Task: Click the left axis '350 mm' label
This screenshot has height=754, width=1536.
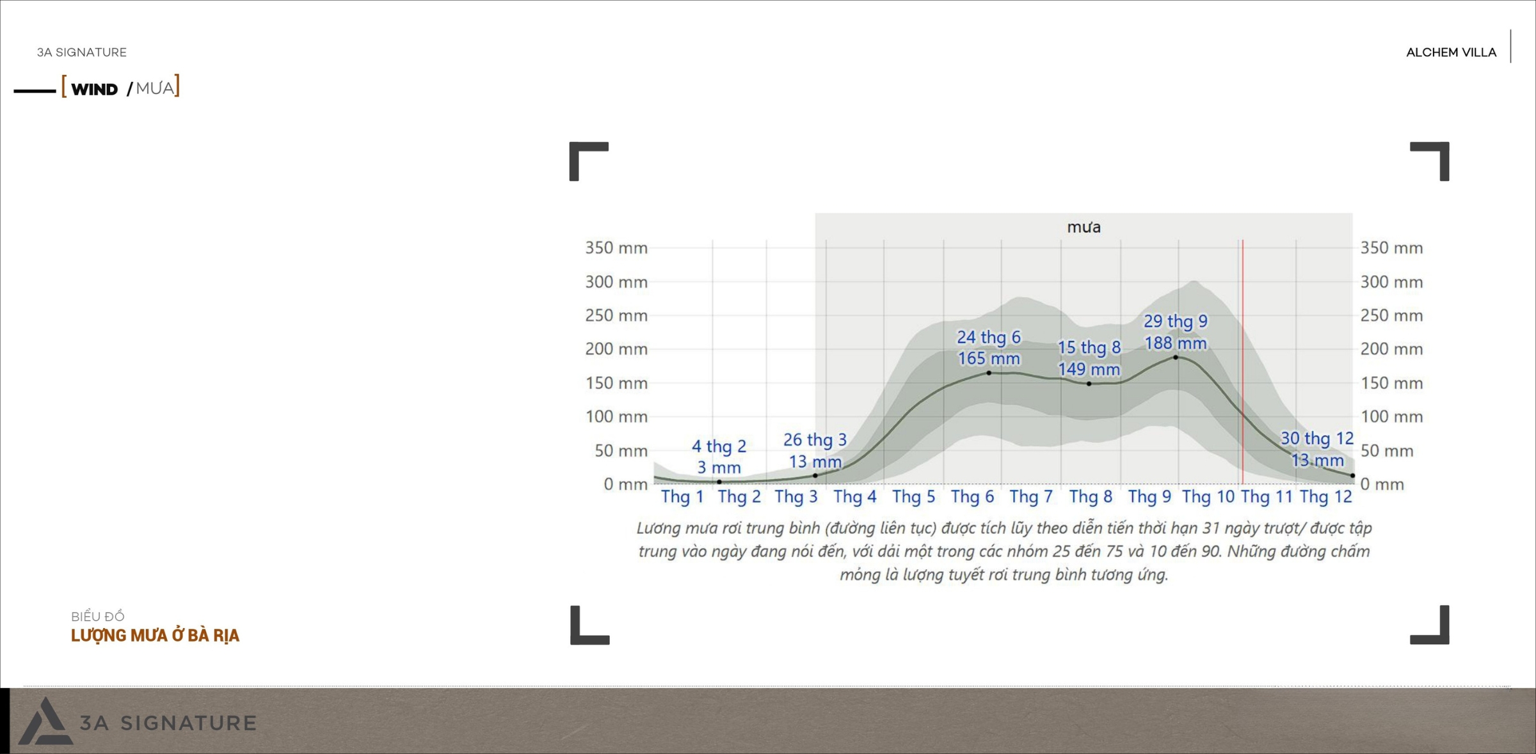Action: [x=616, y=248]
